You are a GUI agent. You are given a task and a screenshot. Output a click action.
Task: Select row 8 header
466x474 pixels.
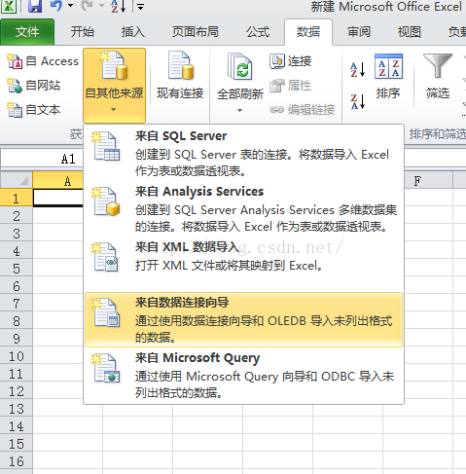point(17,321)
